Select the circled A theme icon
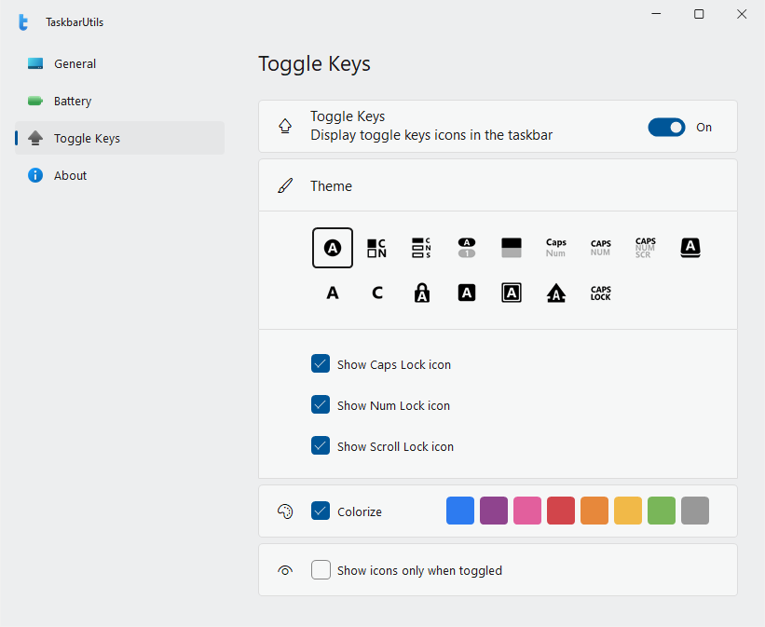 (x=333, y=248)
